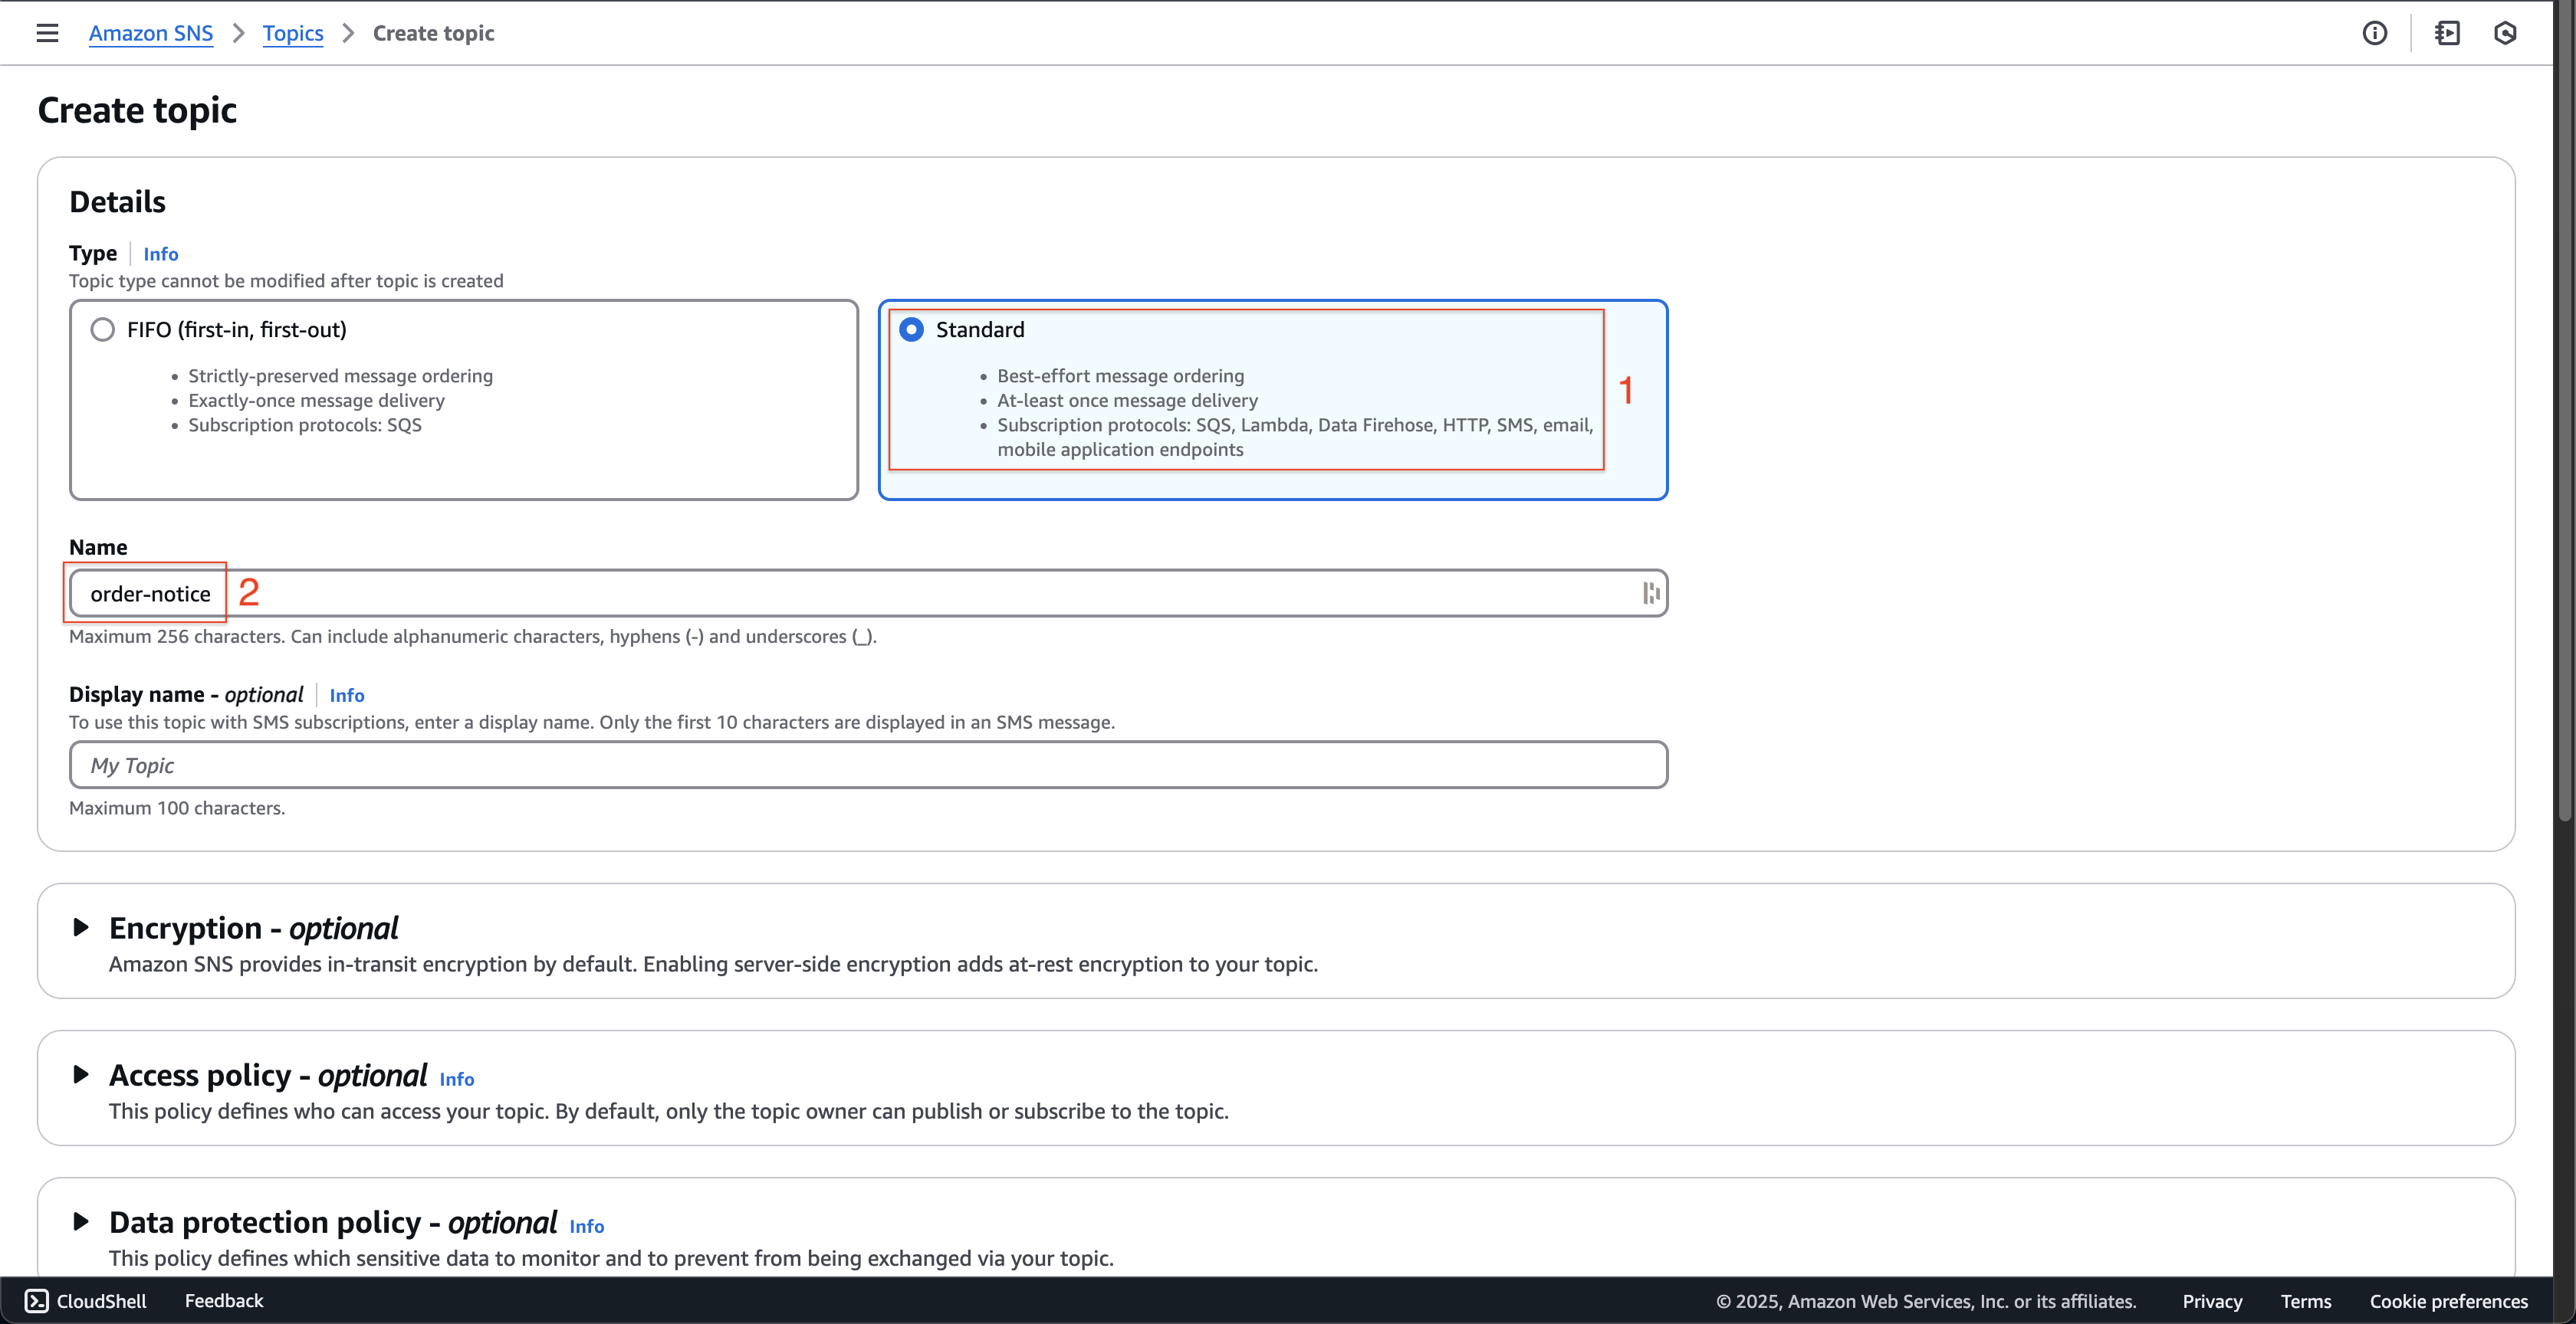2576x1324 pixels.
Task: Expand the Access policy optional section
Action: point(81,1074)
